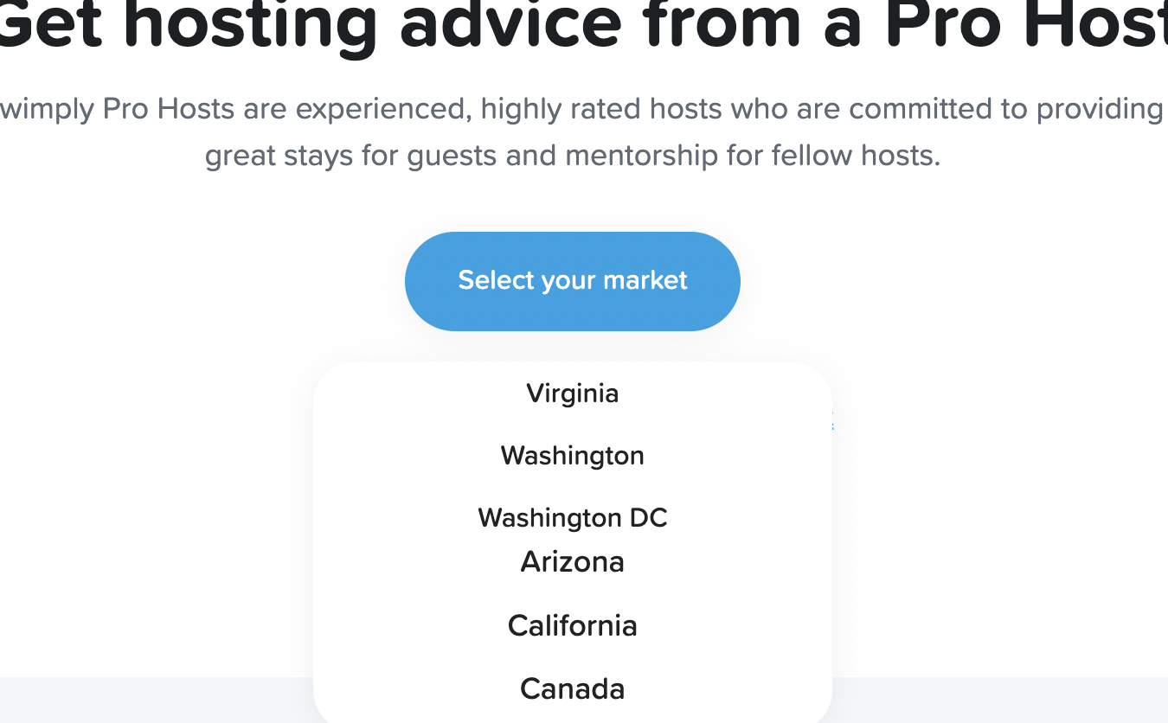
Task: Select Arizona in the market dropdown
Action: [572, 561]
